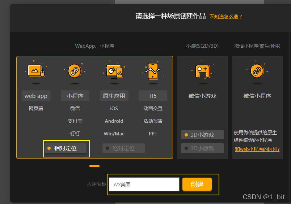
Task: Select 绝对定位 radio option
Action: 123,148
